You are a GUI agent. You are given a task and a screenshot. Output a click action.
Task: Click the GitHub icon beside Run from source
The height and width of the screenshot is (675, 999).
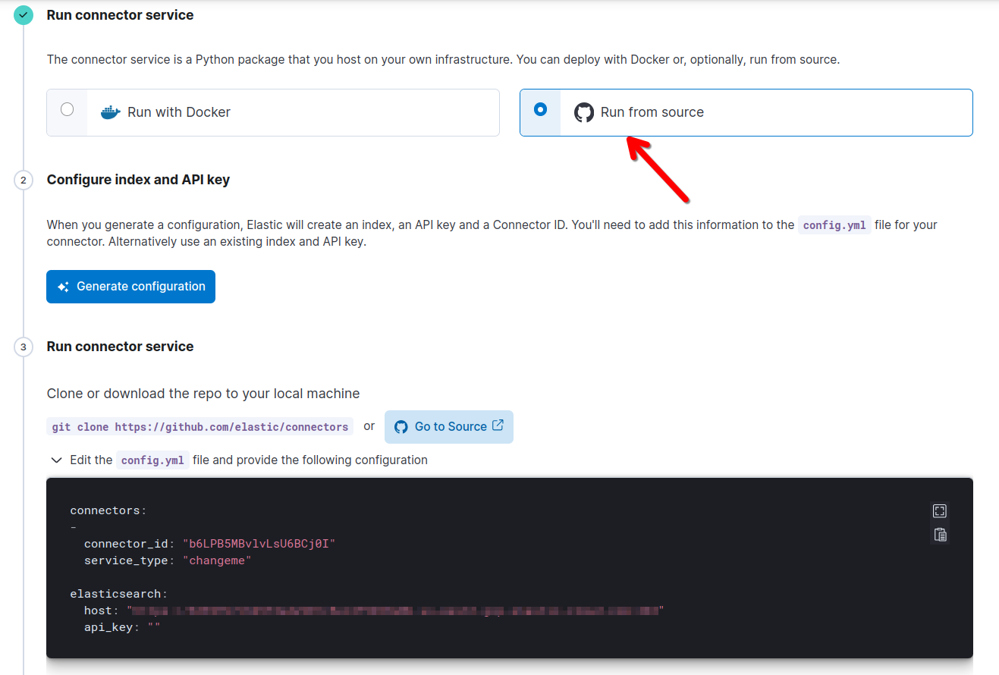[584, 112]
